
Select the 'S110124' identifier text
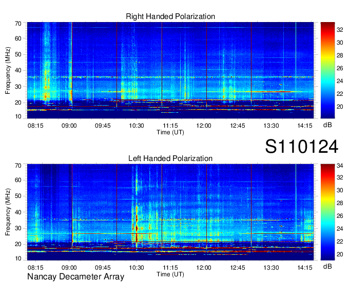click(x=302, y=147)
